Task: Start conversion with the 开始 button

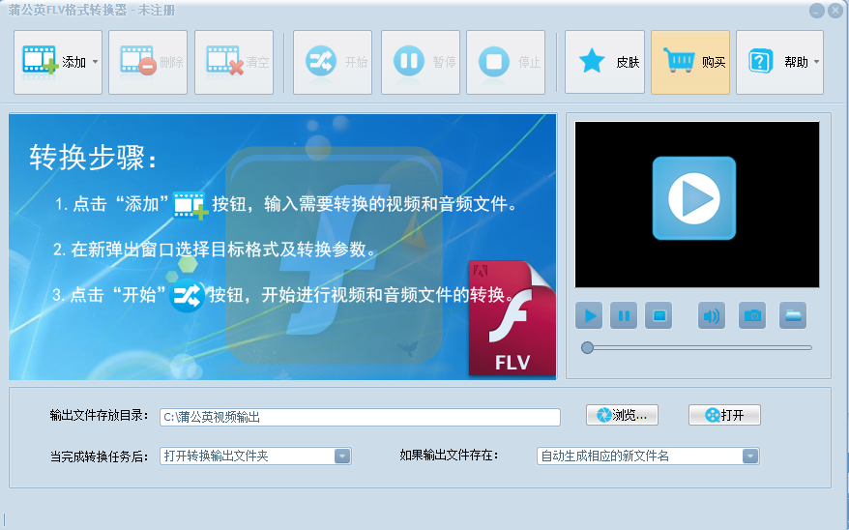Action: (x=333, y=62)
